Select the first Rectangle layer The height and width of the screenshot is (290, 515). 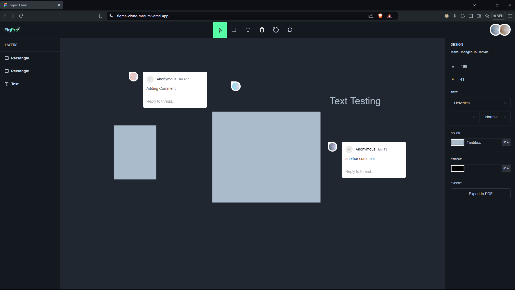pyautogui.click(x=20, y=58)
